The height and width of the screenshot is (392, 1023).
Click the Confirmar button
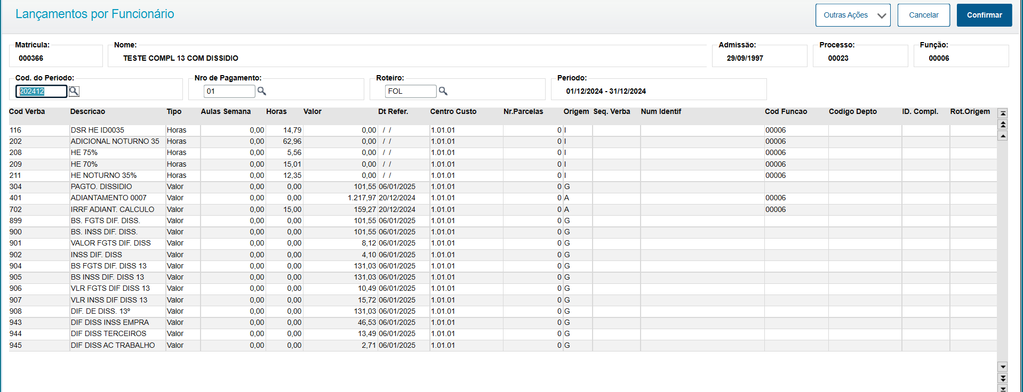click(984, 15)
